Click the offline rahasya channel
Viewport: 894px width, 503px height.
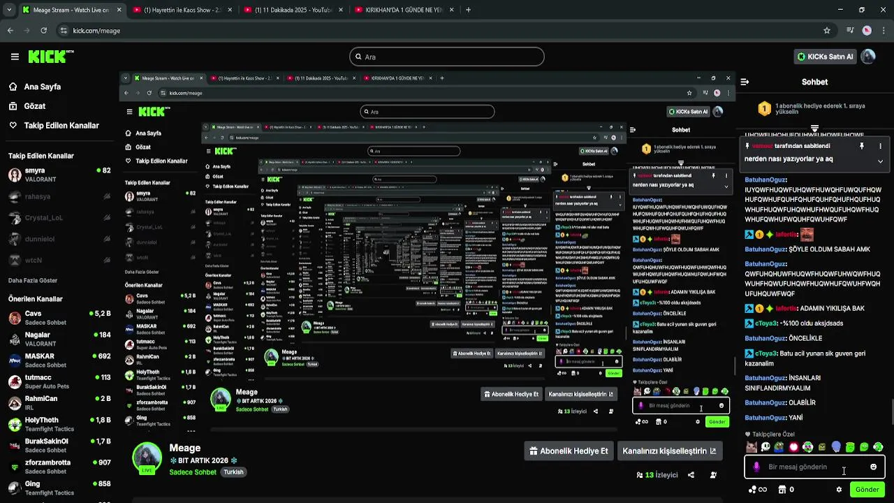[59, 196]
